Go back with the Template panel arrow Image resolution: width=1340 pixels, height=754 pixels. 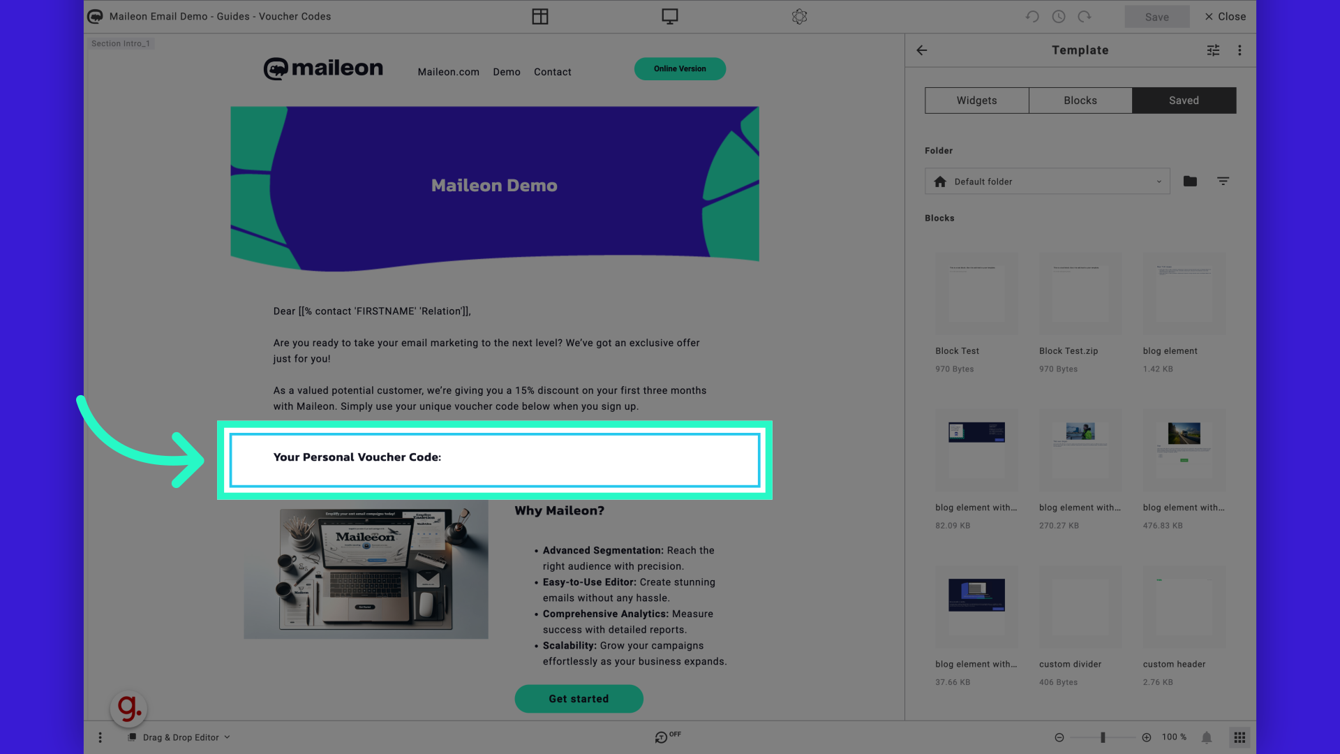coord(922,50)
